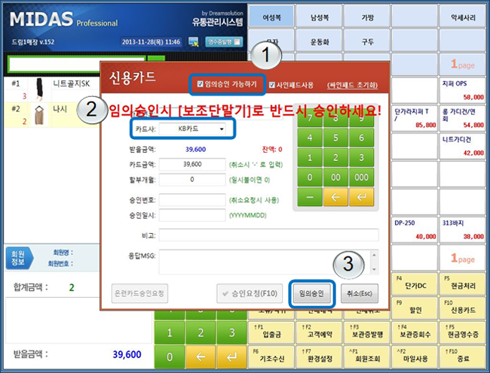490x373 pixels.
Task: Toggle the 사인패드사용 checkbox
Action: tap(272, 85)
